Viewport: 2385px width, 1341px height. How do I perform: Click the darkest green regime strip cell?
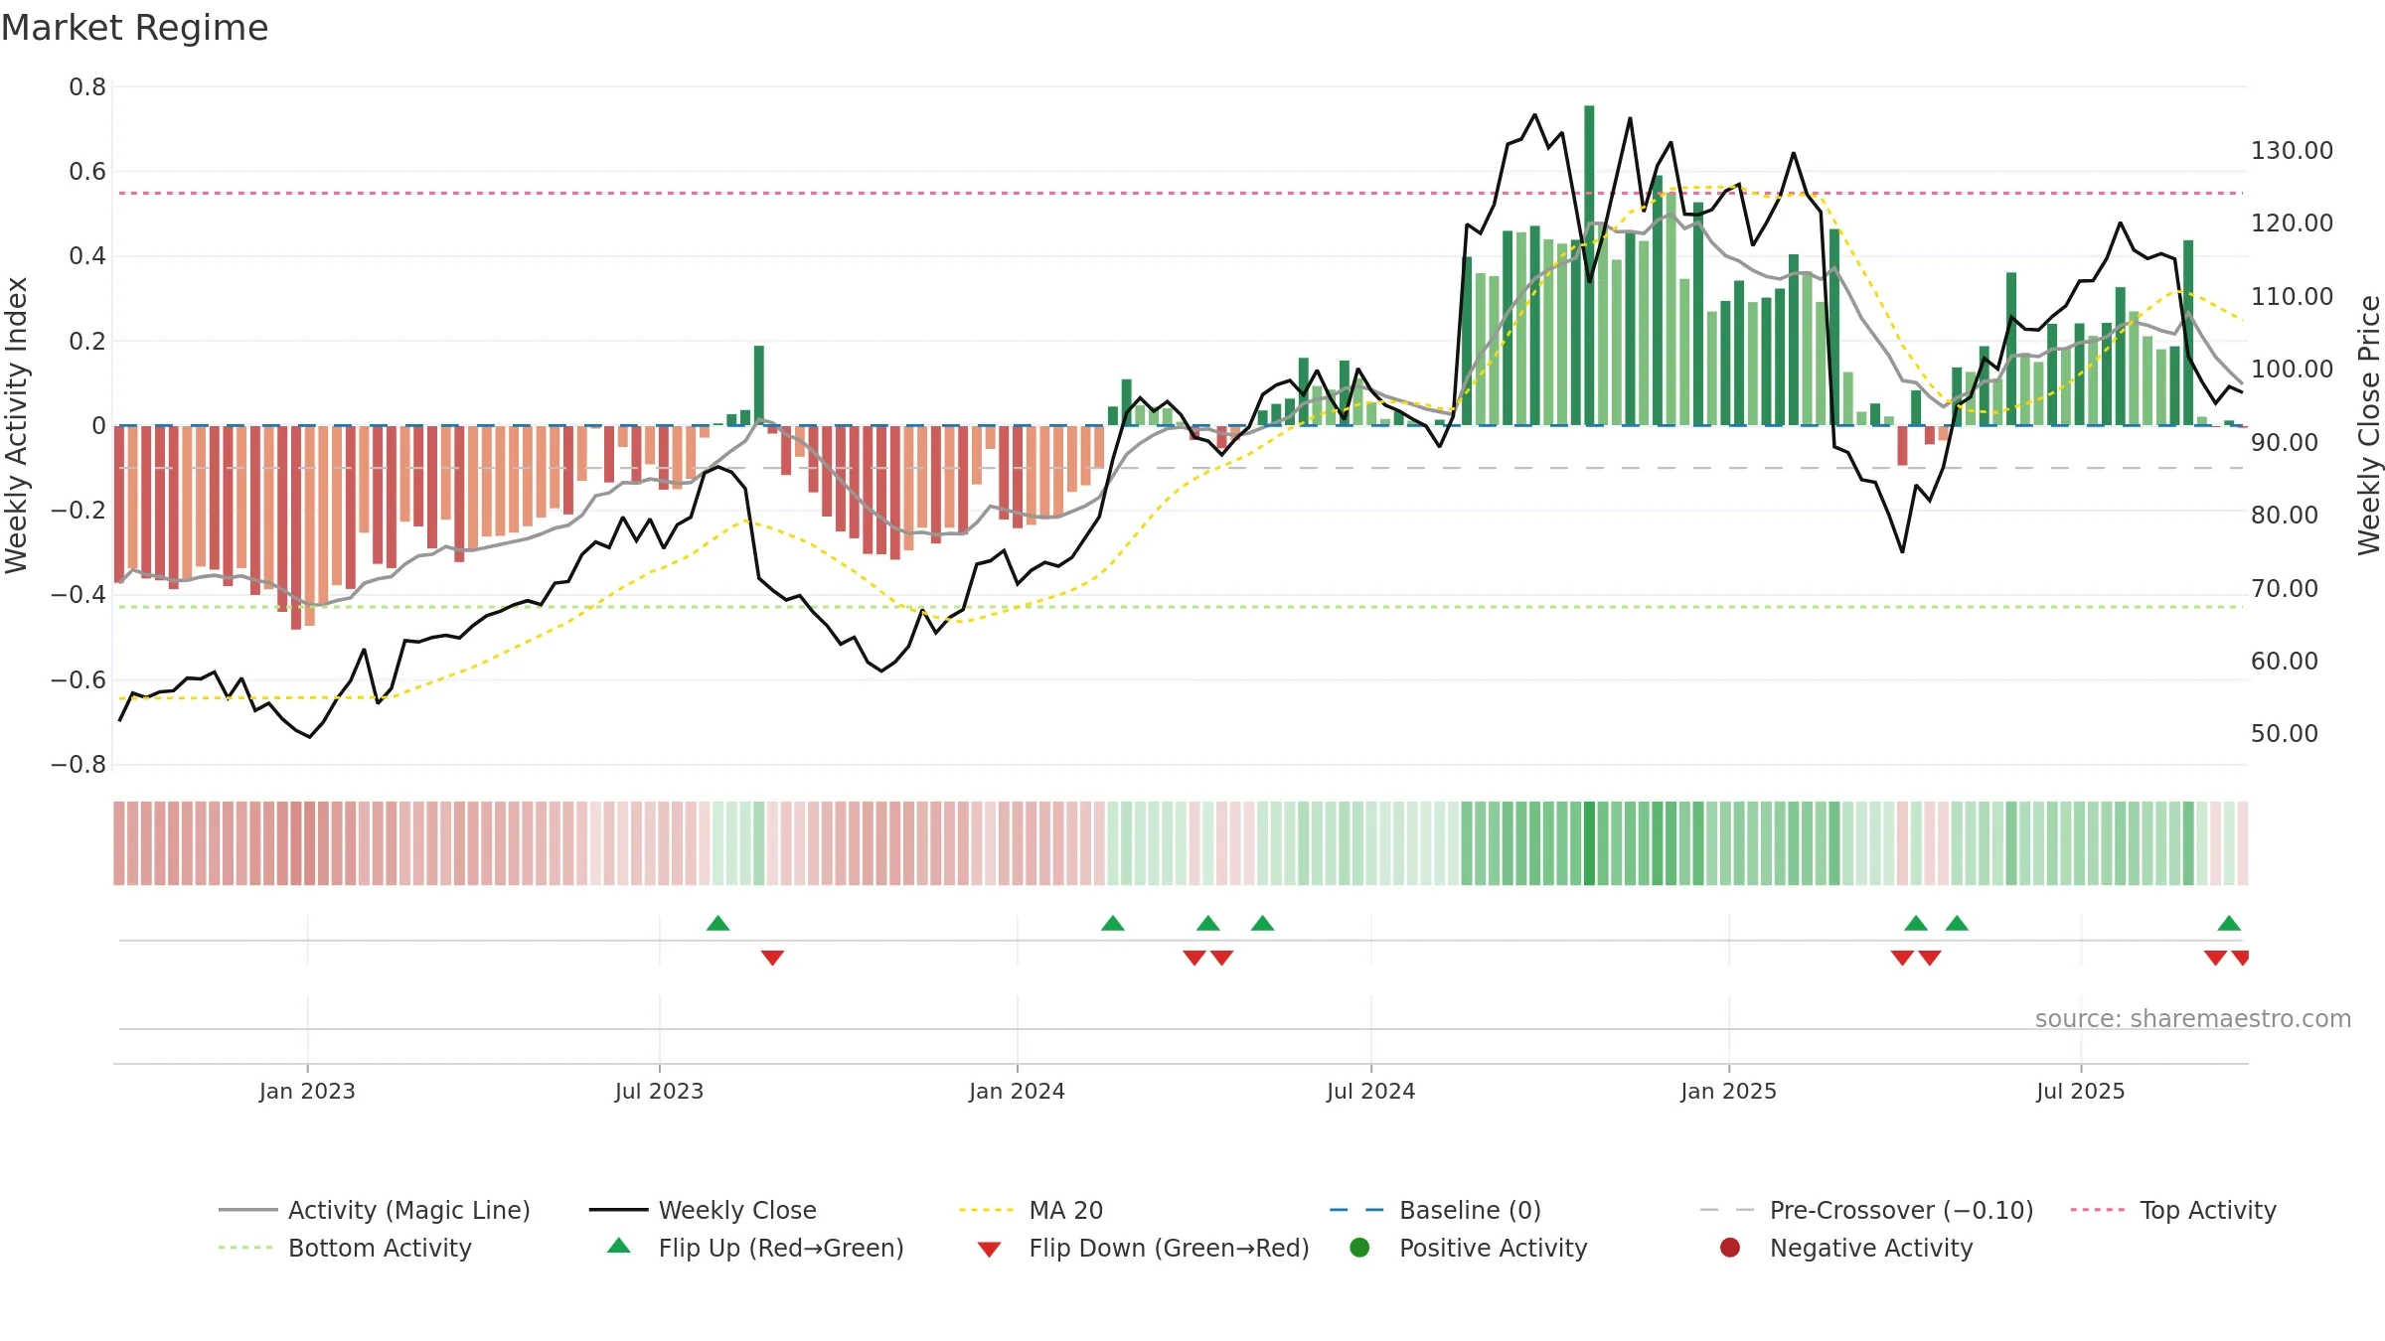pos(1589,843)
